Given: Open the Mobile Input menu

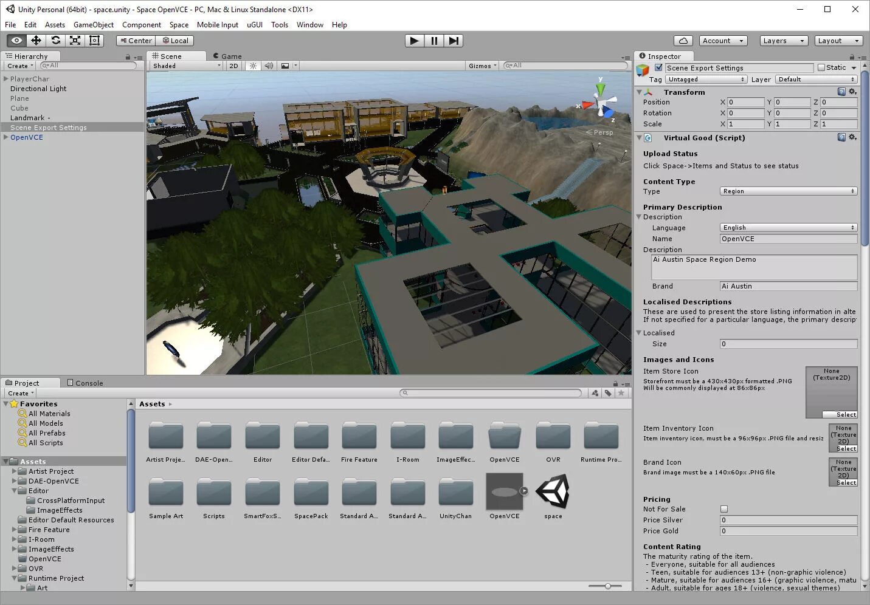Looking at the screenshot, I should click(218, 25).
